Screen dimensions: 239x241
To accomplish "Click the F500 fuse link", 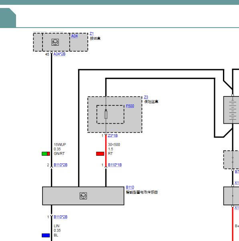I will tap(130, 106).
